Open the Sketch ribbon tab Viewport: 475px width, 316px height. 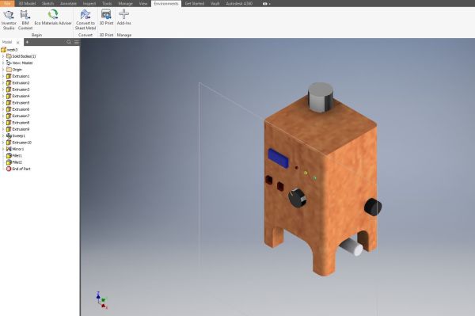(47, 4)
